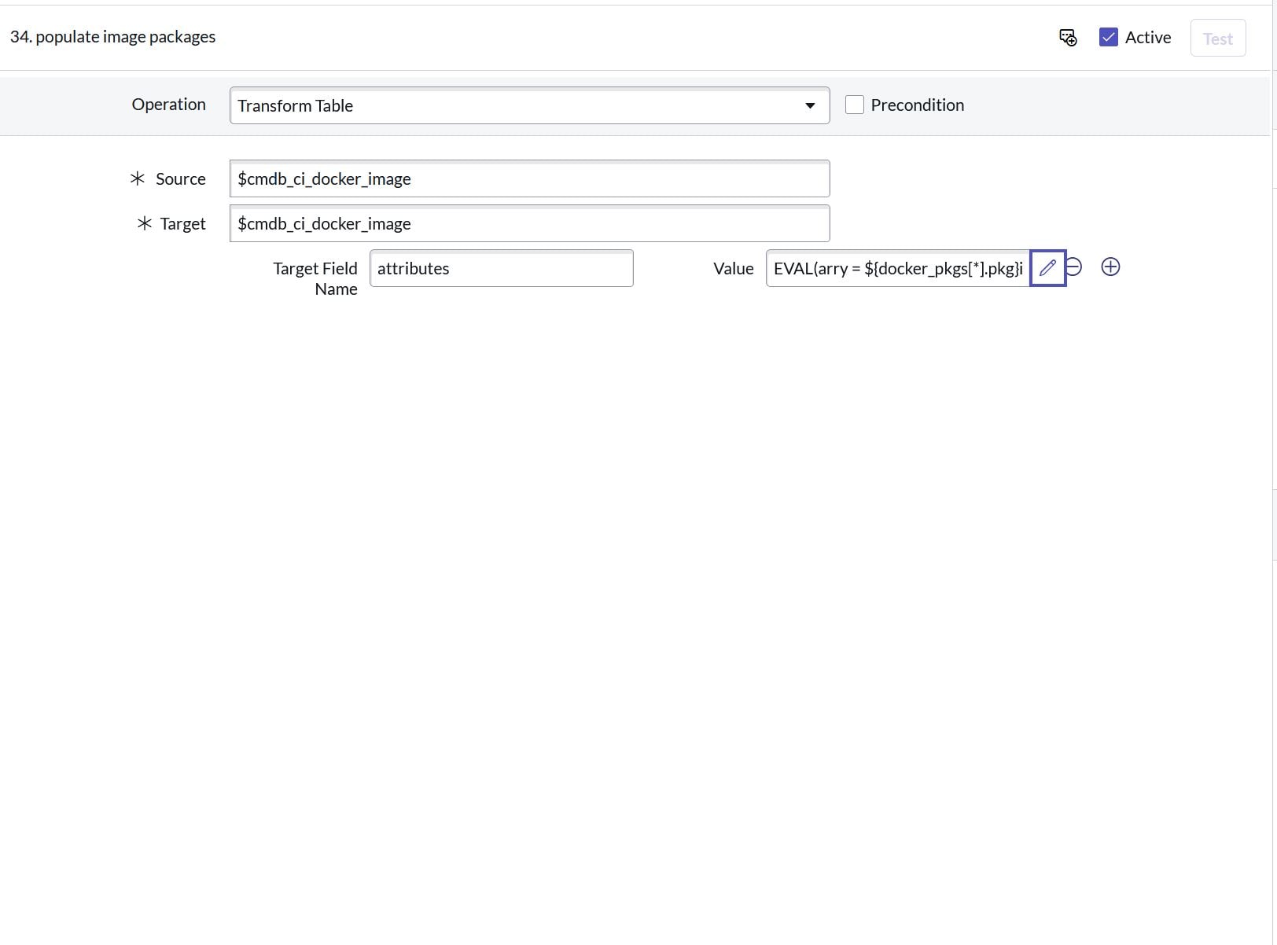Uncheck the Active checkbox

(1108, 37)
